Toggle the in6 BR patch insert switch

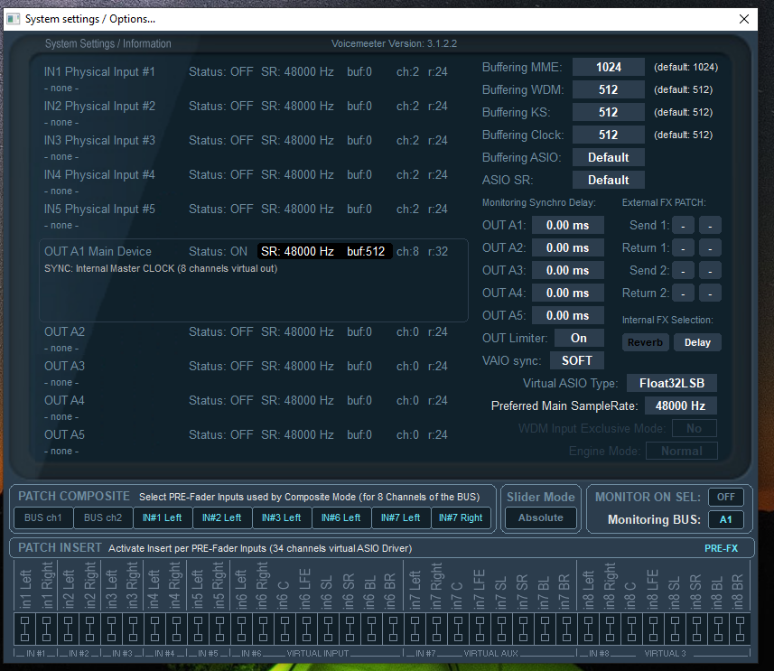coord(393,629)
